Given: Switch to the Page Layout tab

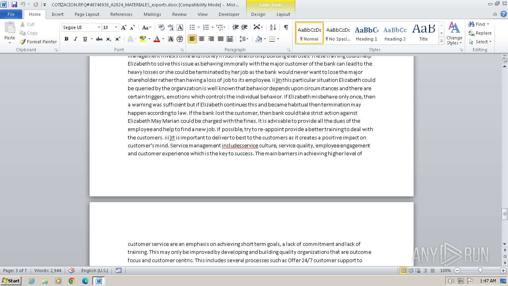Looking at the screenshot, I should [x=87, y=14].
